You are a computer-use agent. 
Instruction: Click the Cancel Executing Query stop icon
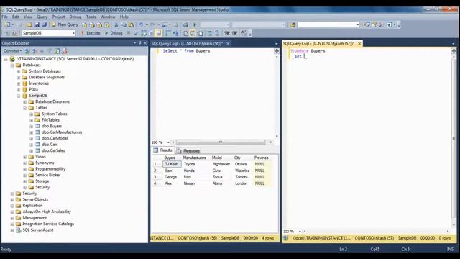(x=129, y=33)
